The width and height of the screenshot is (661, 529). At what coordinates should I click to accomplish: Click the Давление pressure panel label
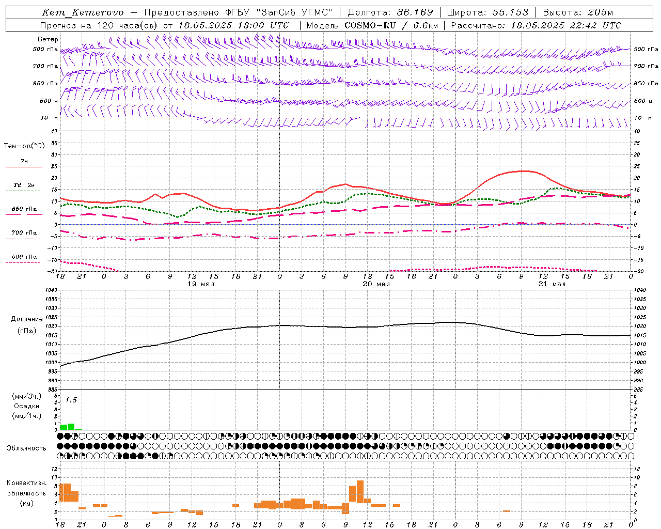[x=27, y=319]
